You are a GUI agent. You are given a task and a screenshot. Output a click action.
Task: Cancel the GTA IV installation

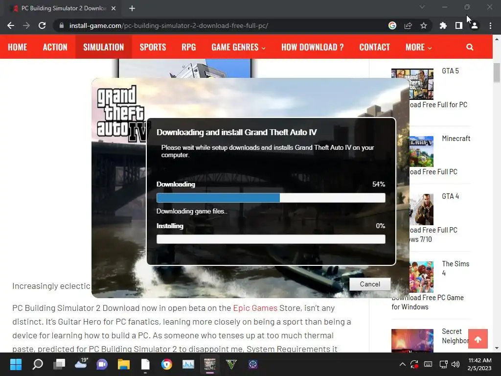[x=370, y=284]
